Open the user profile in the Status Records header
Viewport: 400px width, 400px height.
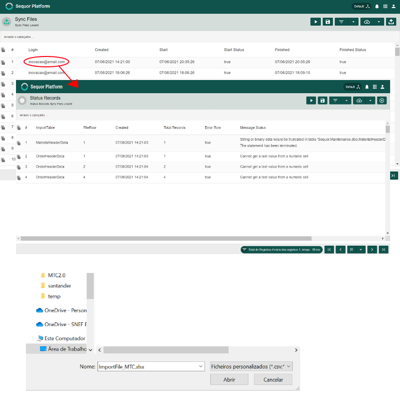(383, 87)
